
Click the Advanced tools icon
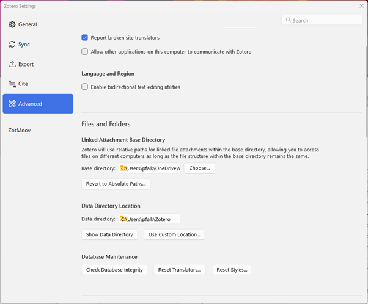[x=12, y=104]
